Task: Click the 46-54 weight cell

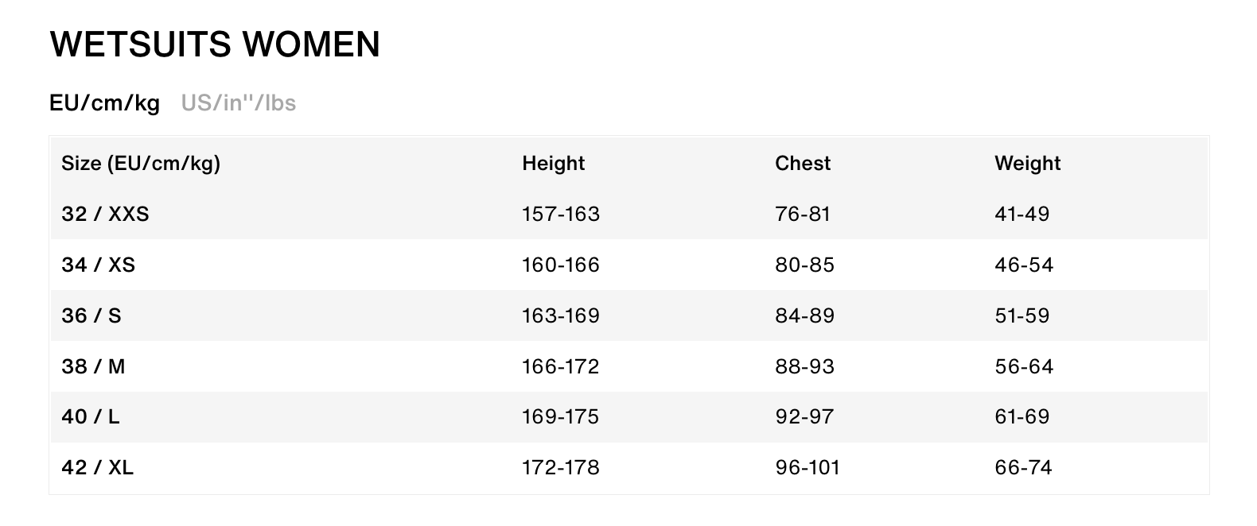Action: [x=1023, y=265]
